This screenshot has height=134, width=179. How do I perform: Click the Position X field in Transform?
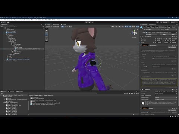[159, 39]
